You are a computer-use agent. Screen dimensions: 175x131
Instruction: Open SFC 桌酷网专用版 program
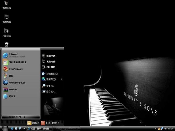(x=15, y=62)
